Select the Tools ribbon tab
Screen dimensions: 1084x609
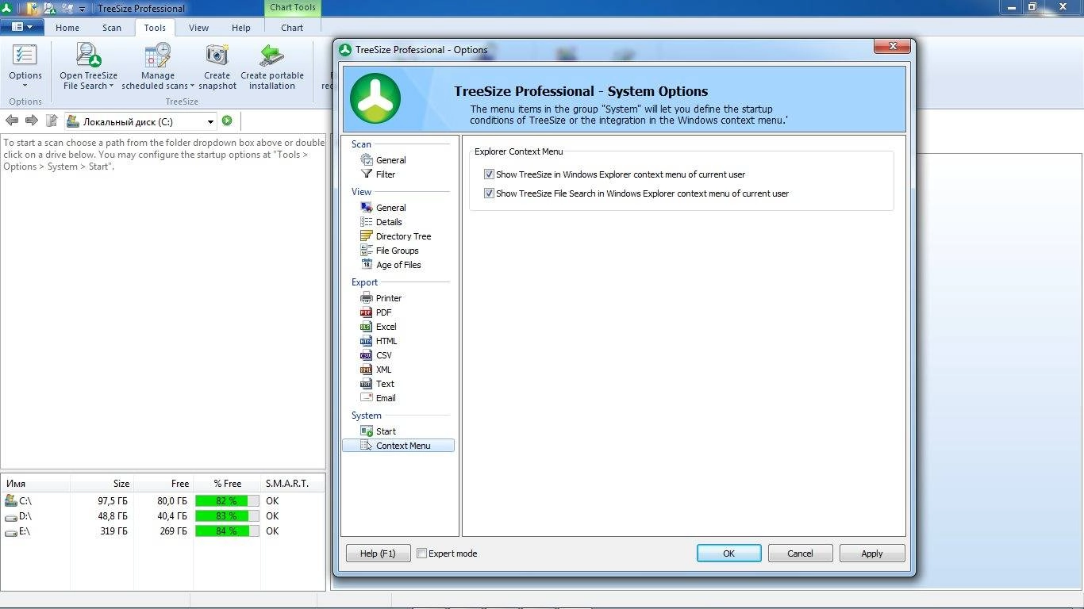[x=155, y=28]
